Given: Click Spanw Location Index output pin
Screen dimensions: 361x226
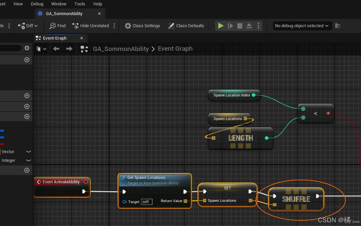Looking at the screenshot, I should click(254, 95).
